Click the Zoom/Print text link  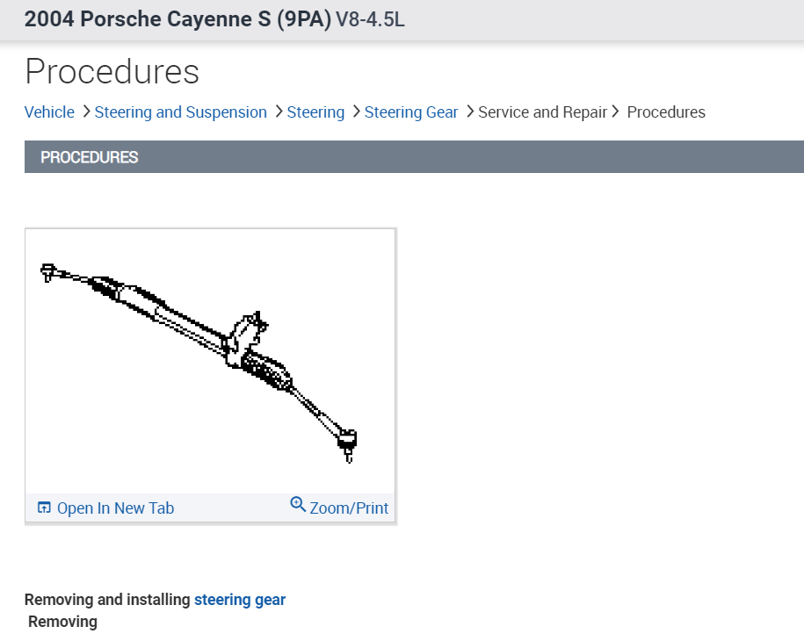coord(349,508)
